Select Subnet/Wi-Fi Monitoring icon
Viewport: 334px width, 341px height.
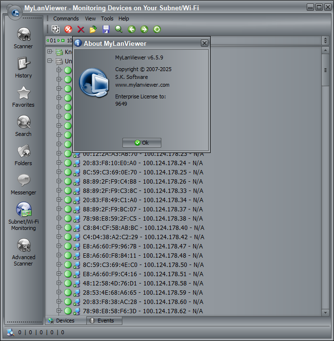point(23,209)
